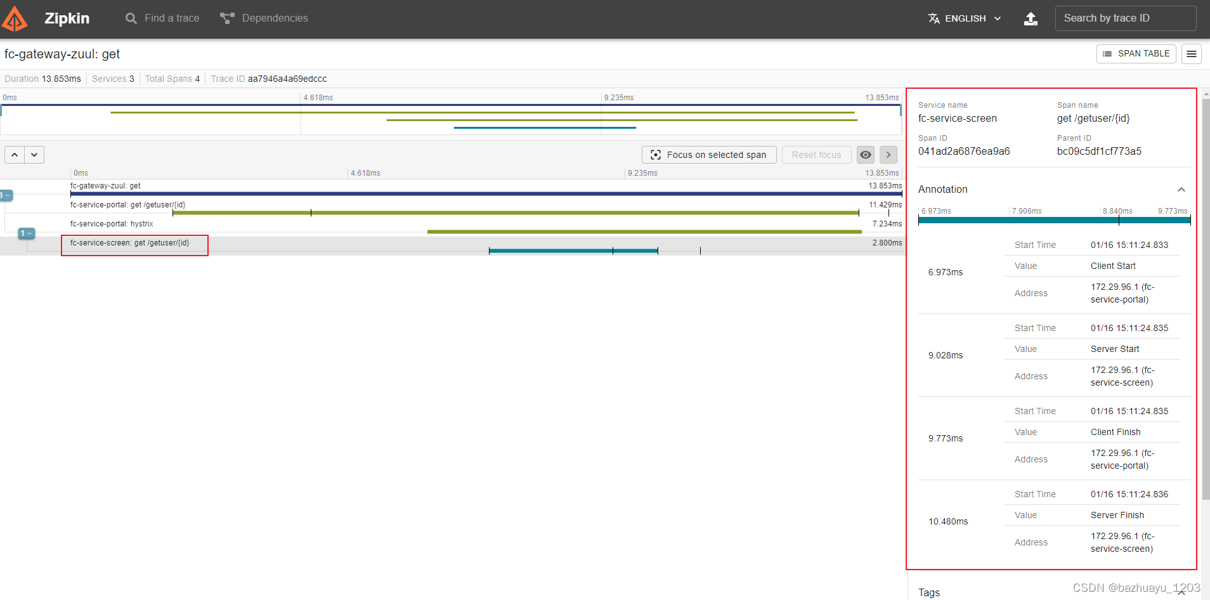Expand the Tags section
The height and width of the screenshot is (600, 1210).
click(1181, 592)
